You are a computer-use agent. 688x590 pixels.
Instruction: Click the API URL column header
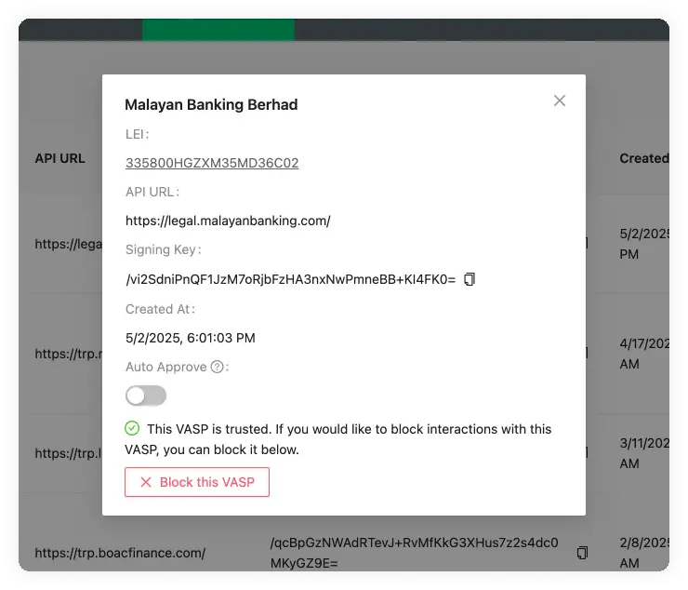coord(60,158)
